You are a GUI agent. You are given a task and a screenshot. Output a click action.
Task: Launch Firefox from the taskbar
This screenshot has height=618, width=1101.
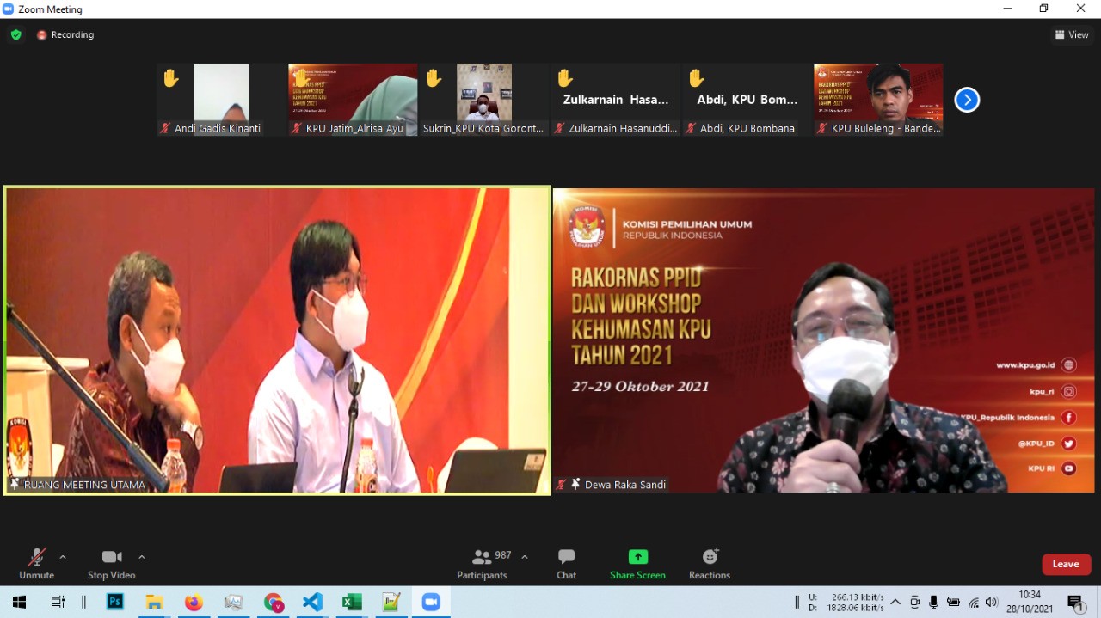click(194, 602)
